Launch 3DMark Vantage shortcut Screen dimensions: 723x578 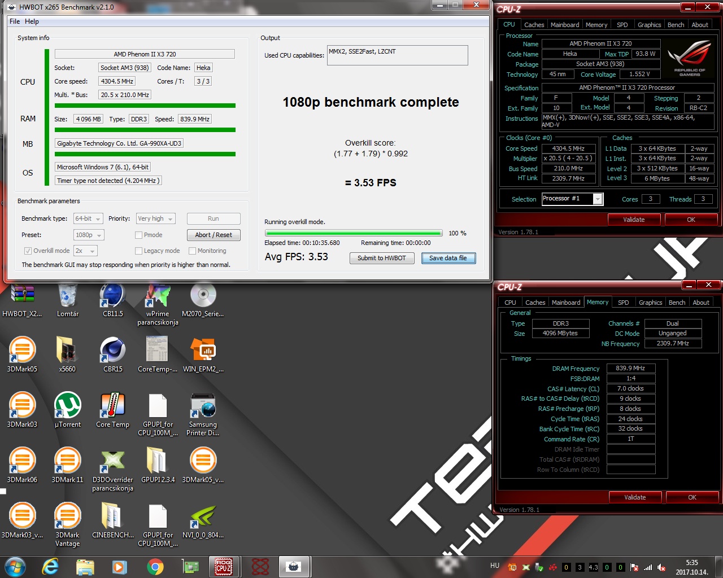pos(68,525)
